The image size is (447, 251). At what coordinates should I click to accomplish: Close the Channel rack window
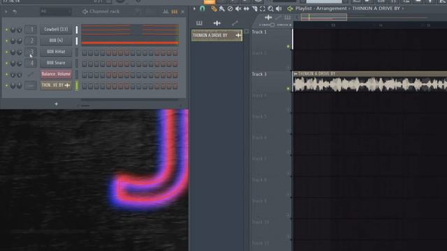coord(183,12)
